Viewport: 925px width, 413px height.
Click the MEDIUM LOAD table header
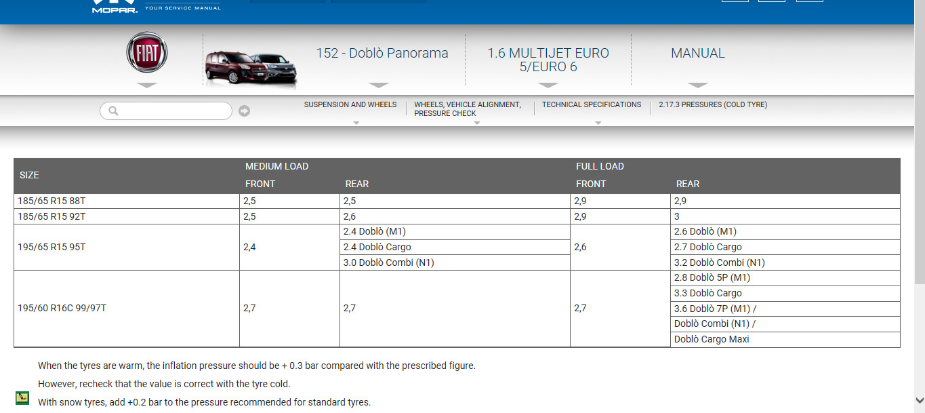tap(276, 166)
